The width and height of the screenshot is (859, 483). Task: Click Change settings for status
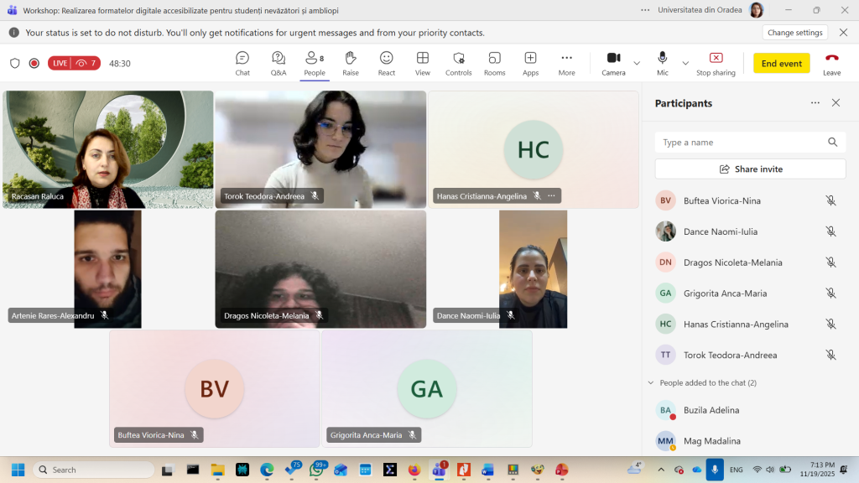click(794, 33)
